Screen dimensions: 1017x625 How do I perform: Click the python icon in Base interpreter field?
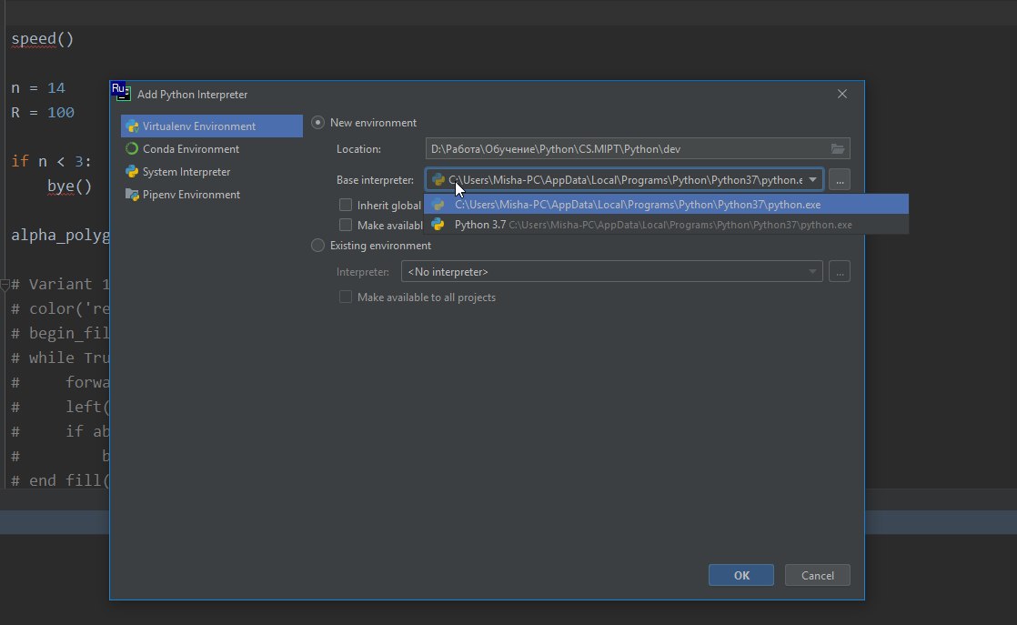point(438,179)
